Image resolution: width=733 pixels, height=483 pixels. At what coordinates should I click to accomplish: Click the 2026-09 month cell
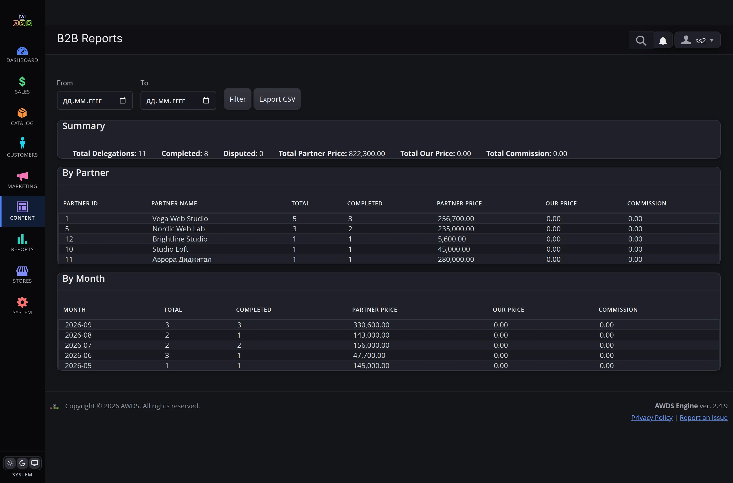(78, 325)
